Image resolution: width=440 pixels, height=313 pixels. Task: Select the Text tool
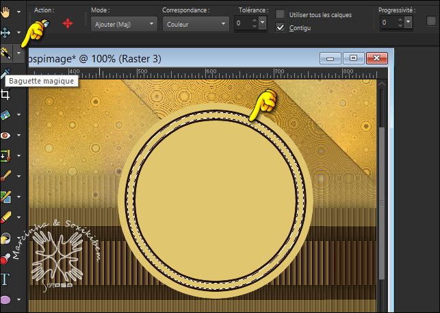(6, 279)
